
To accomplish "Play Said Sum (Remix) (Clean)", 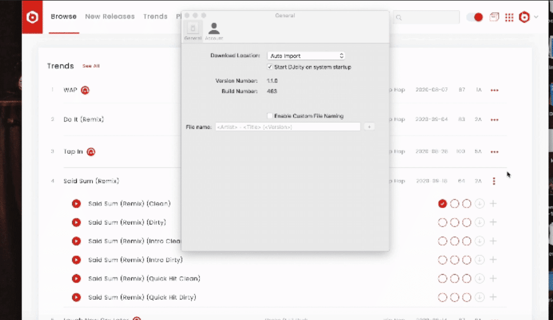I will [x=76, y=204].
